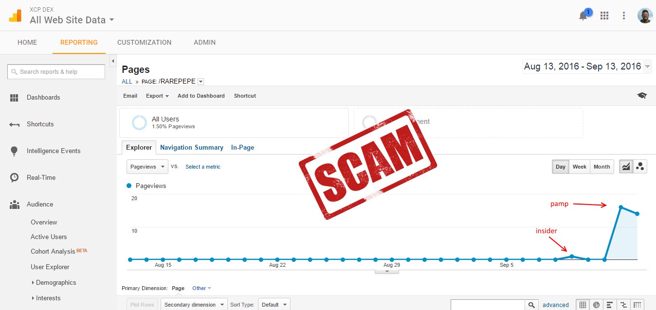Open the Pageviews metric dropdown
The image size is (656, 310).
click(x=147, y=167)
